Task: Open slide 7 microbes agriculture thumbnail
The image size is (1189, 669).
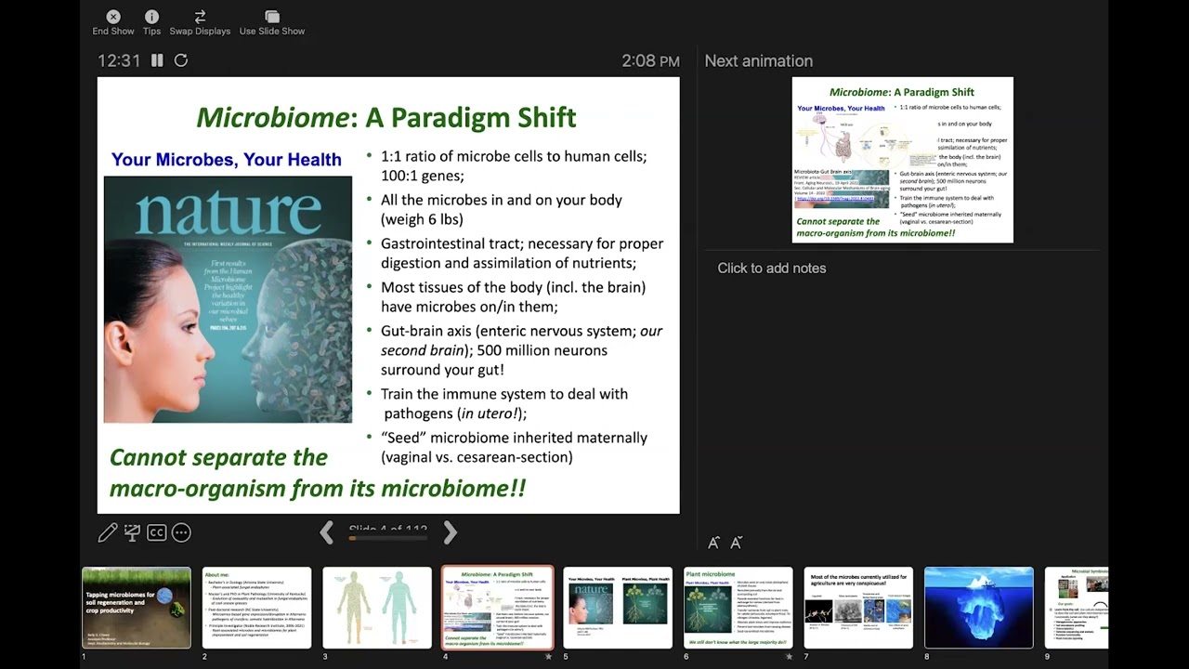Action: (x=858, y=608)
